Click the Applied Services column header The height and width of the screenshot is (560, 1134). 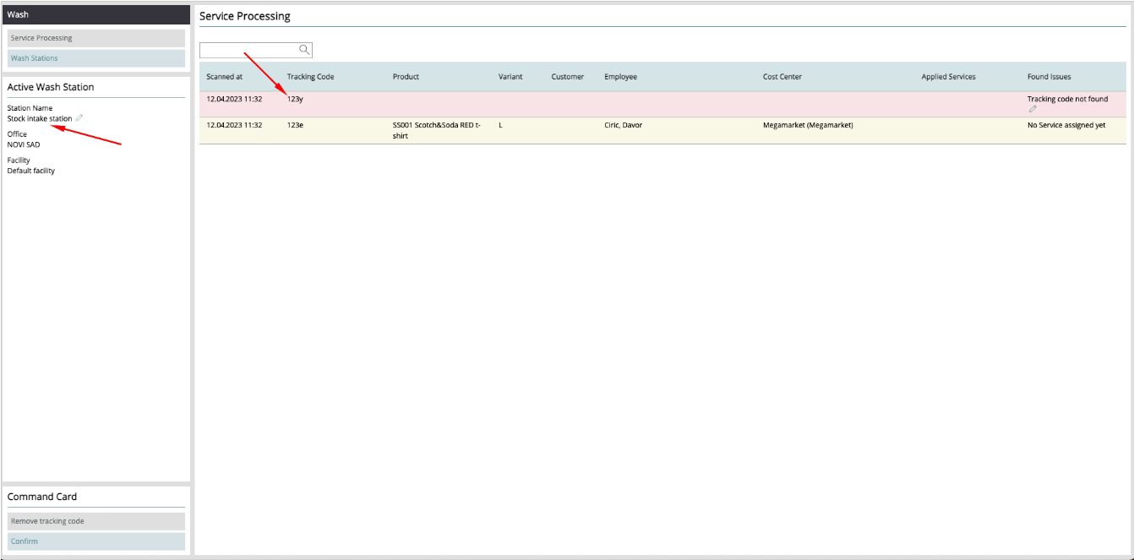click(948, 77)
